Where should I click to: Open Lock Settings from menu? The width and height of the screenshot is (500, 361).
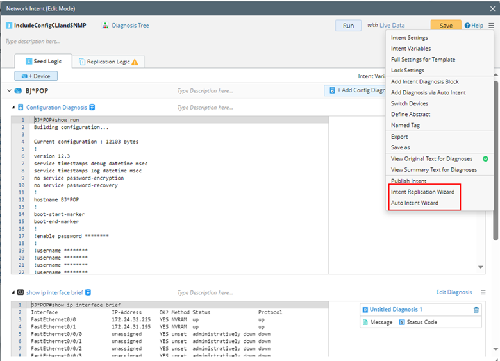coord(408,70)
